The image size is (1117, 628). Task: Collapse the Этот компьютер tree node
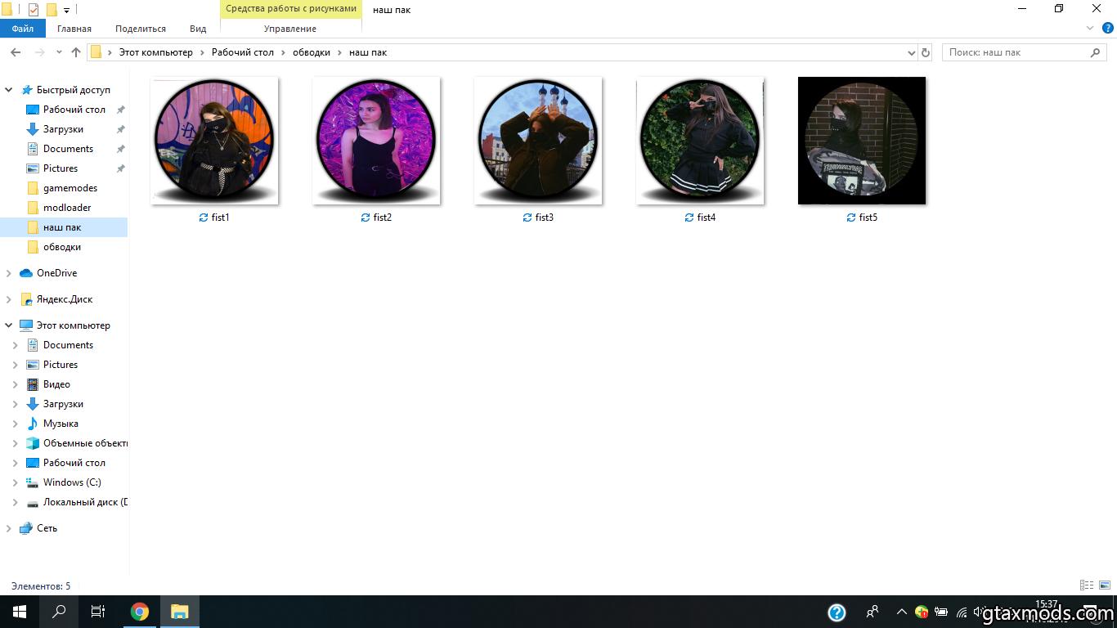9,325
